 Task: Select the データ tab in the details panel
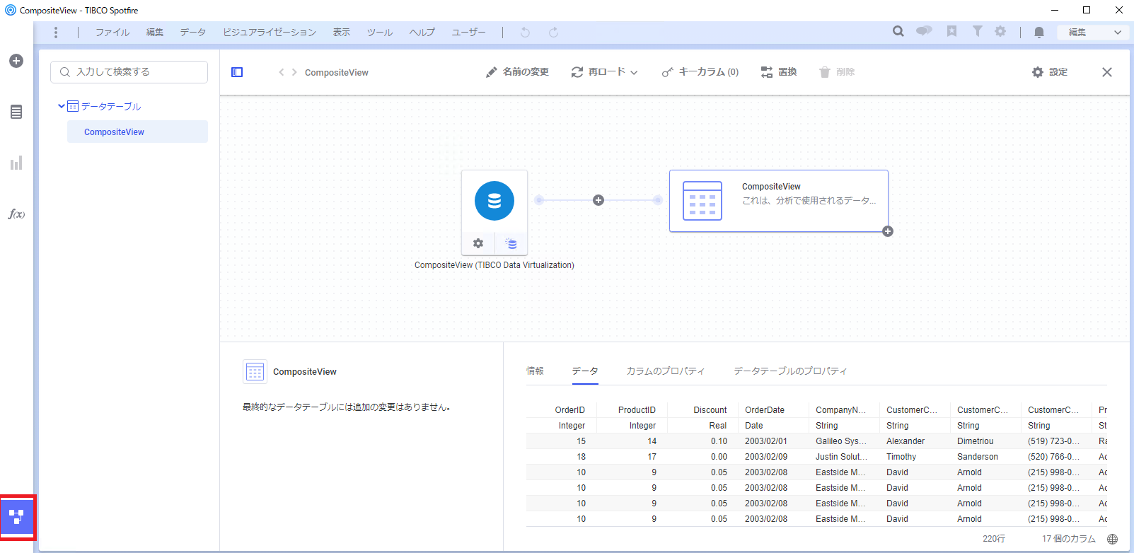585,371
